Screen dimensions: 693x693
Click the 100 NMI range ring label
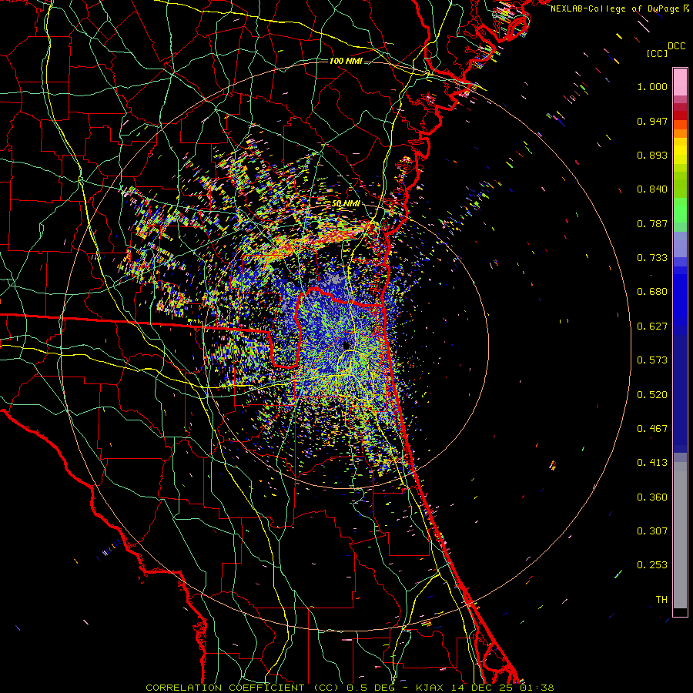point(346,61)
